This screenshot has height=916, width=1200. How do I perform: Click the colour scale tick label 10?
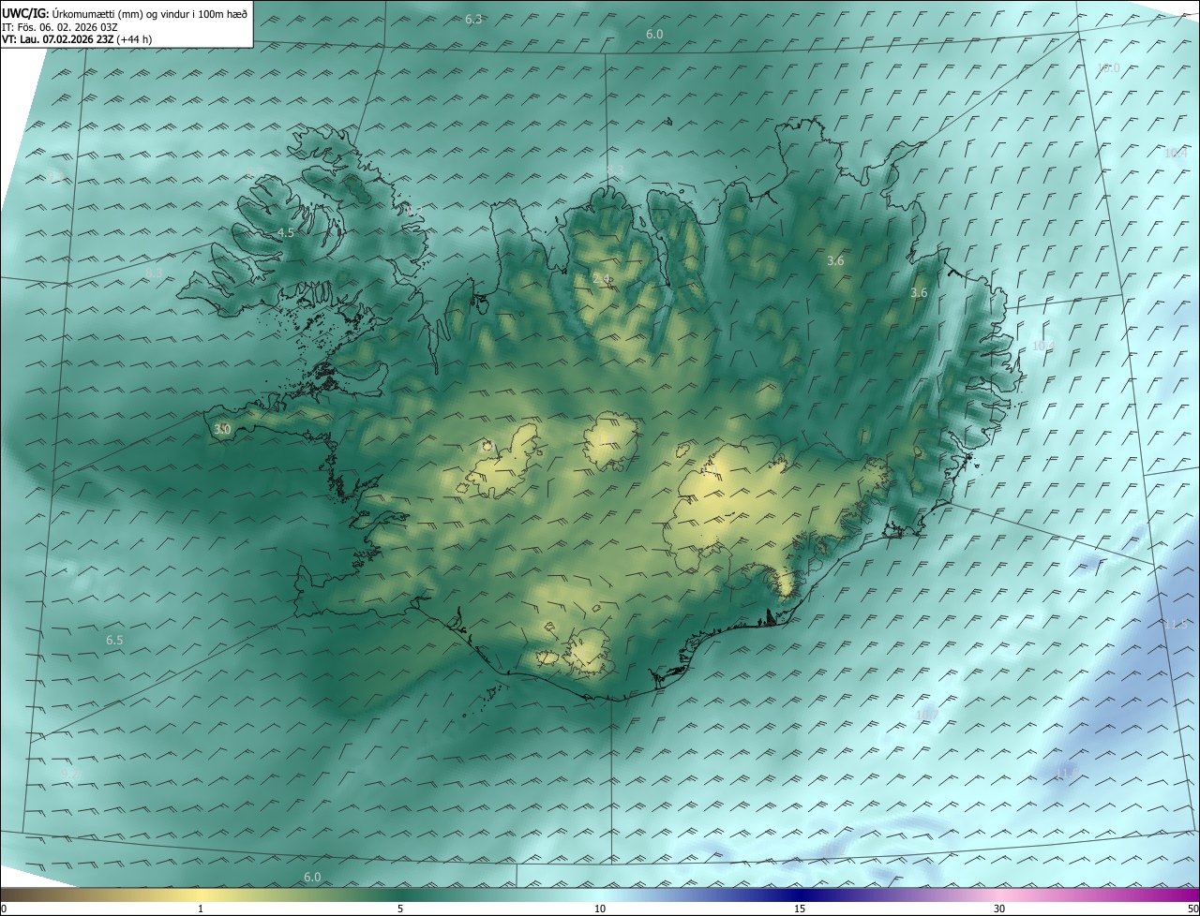tap(600, 909)
